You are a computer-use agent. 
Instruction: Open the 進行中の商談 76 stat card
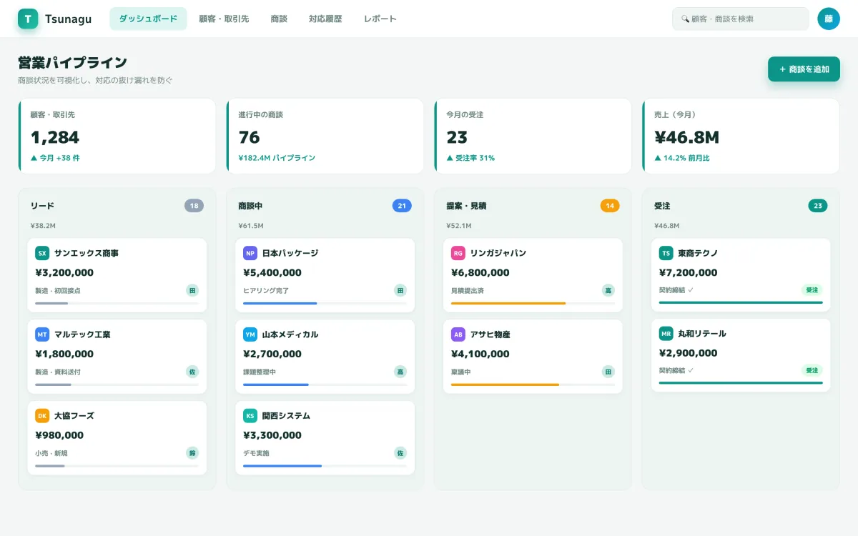coord(325,136)
